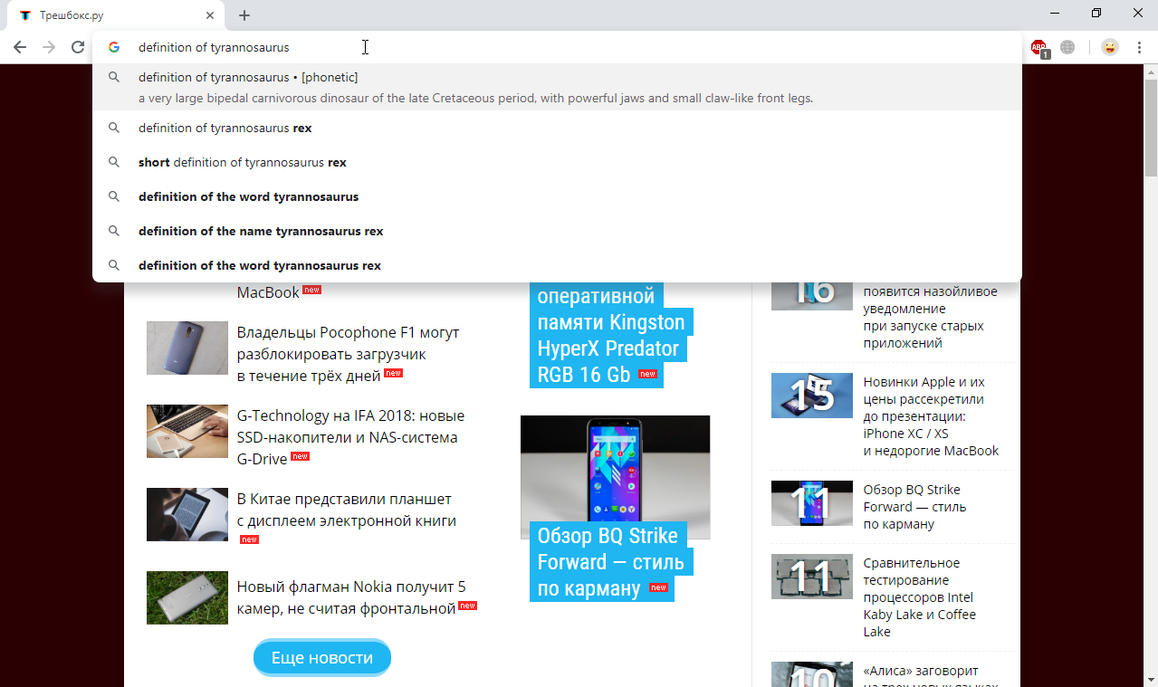This screenshot has width=1158, height=687.
Task: Choose suggestion 'definition of the word tyrannosaurus'
Action: (x=557, y=196)
